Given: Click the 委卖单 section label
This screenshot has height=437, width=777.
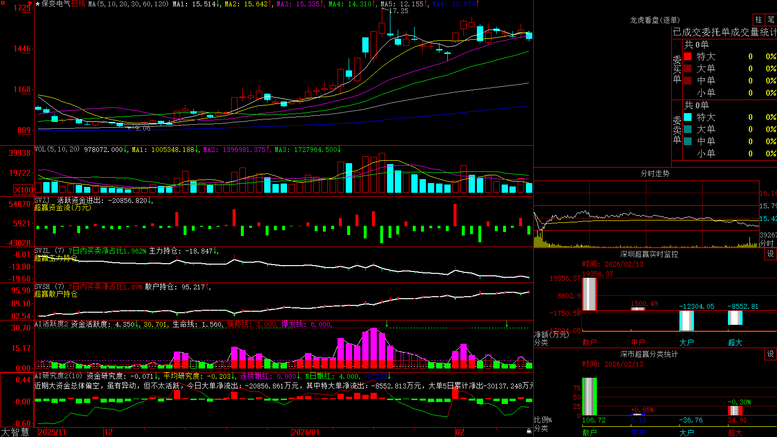Looking at the screenshot, I should [677, 130].
